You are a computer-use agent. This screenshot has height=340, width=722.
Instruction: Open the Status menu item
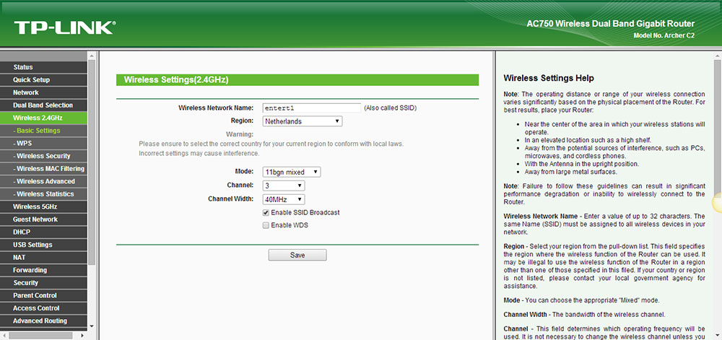(x=43, y=67)
